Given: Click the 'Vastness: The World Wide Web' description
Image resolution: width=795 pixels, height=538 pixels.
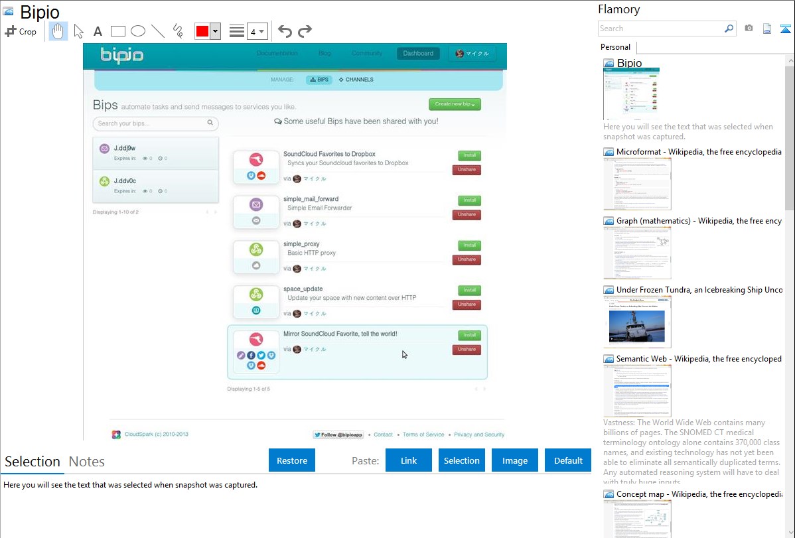Looking at the screenshot, I should point(691,452).
